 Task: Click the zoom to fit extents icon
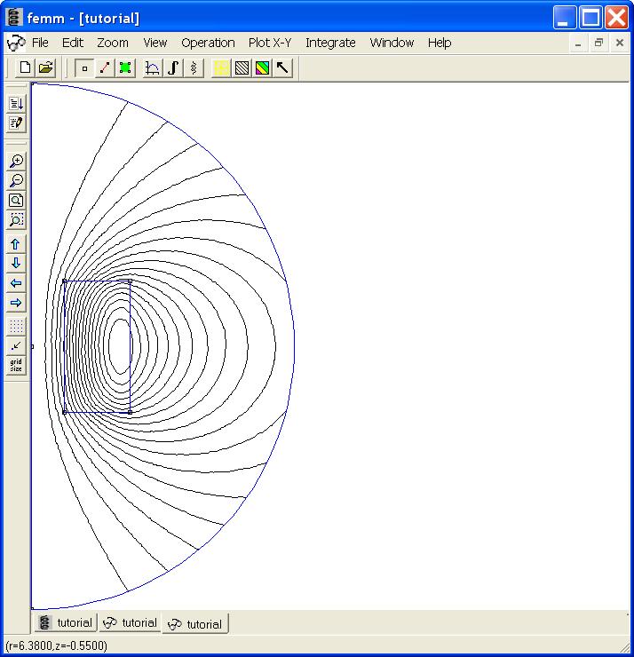16,201
